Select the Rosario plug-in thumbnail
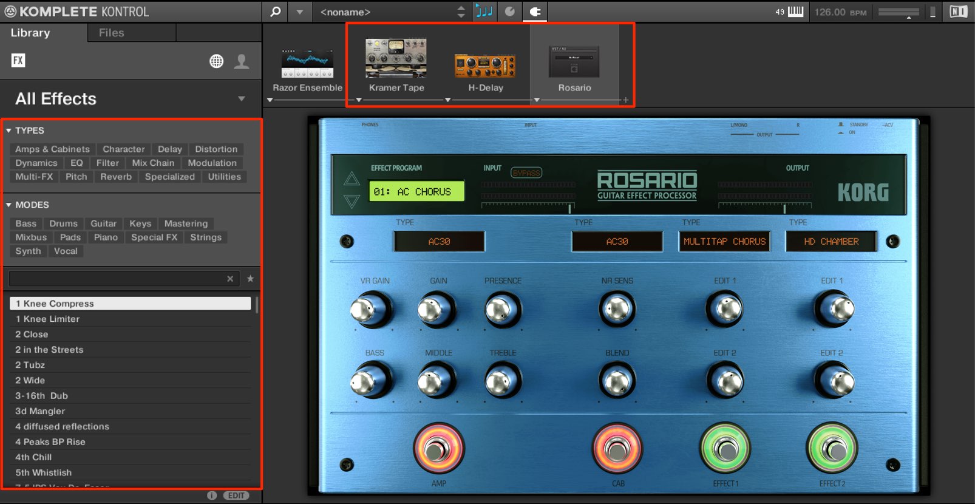The width and height of the screenshot is (975, 504). click(x=574, y=61)
